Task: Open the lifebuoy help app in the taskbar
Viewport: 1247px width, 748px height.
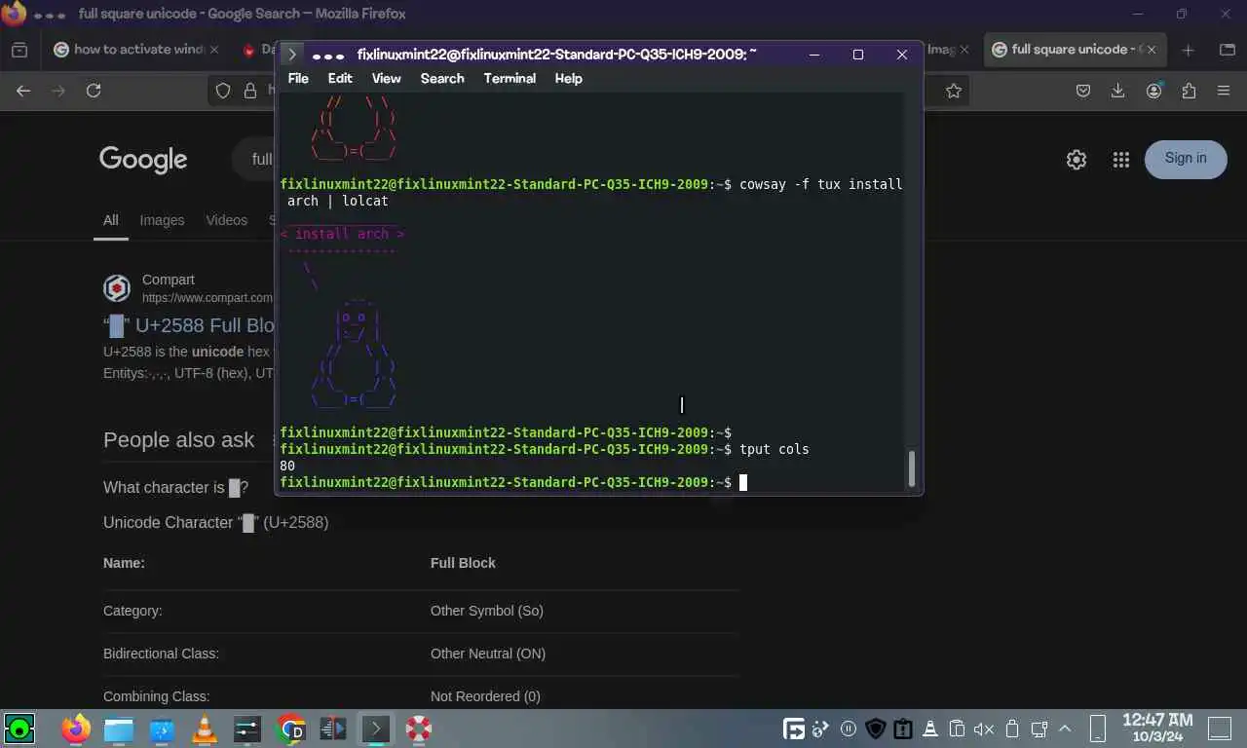Action: (419, 729)
